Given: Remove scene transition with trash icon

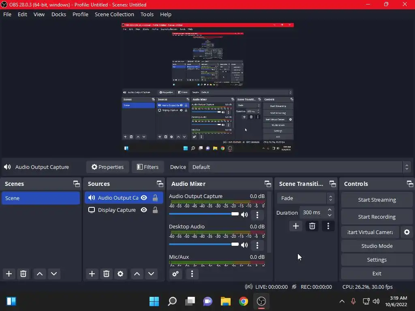Looking at the screenshot, I should coord(312,226).
